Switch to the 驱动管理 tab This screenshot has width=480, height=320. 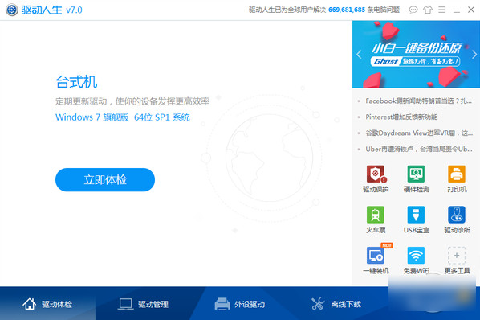pos(143,304)
